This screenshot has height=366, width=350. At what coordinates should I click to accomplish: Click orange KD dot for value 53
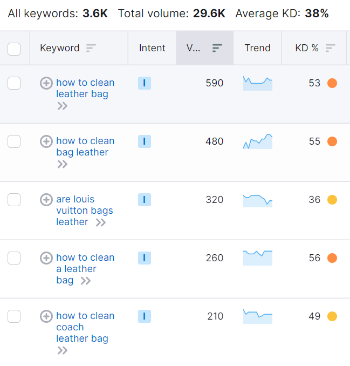(332, 83)
